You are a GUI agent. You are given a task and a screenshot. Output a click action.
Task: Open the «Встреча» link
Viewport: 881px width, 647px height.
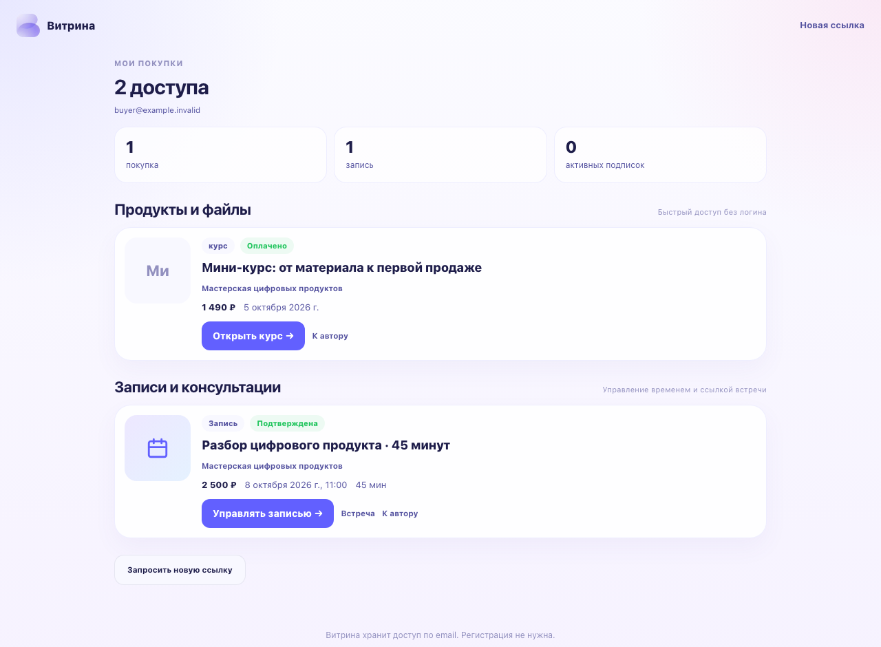point(358,513)
